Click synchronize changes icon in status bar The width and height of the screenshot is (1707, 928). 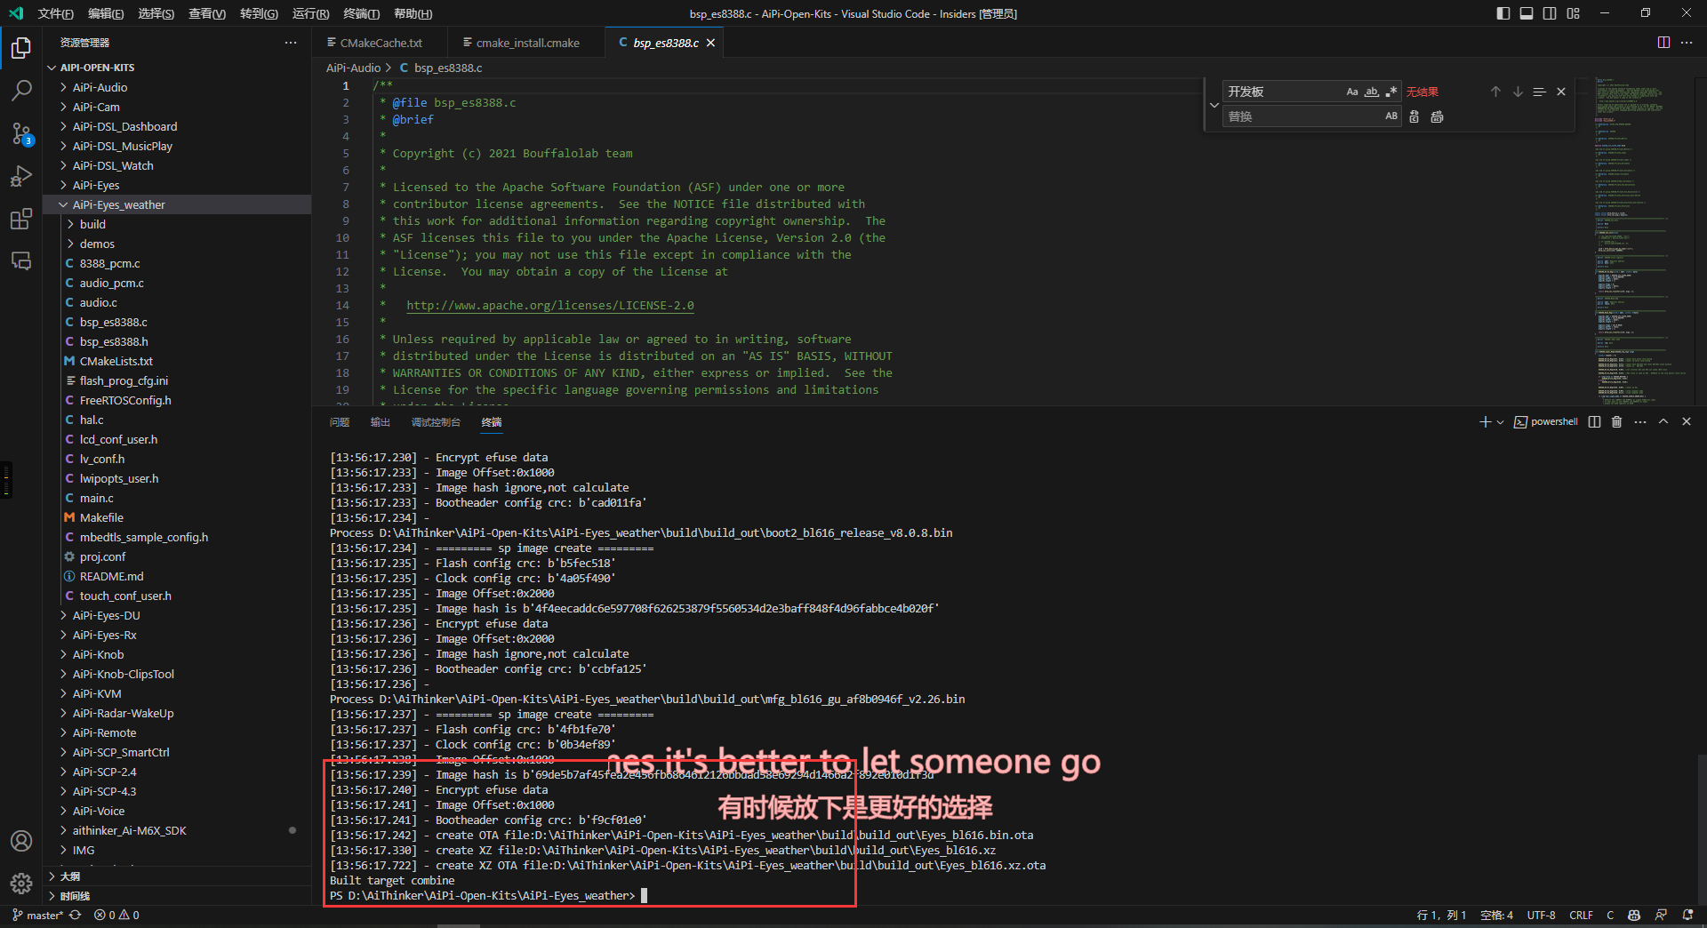(x=76, y=915)
